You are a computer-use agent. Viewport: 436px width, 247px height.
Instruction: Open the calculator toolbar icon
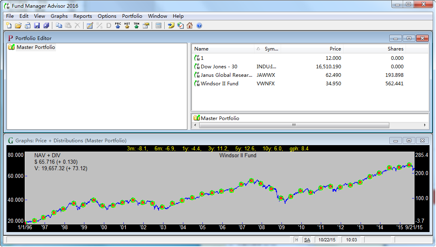[159, 25]
